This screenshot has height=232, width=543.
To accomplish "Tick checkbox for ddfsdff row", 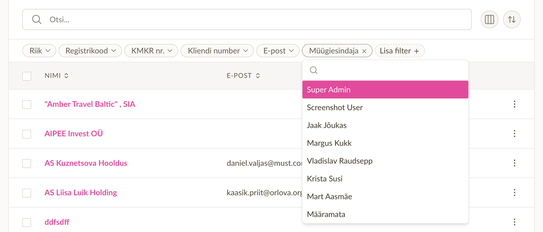I will 27,223.
